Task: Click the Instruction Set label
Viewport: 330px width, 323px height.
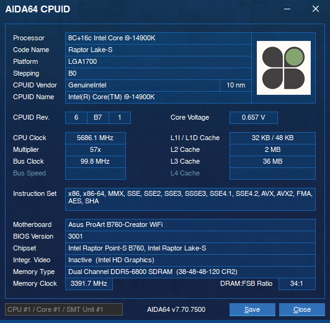Action: [35, 193]
